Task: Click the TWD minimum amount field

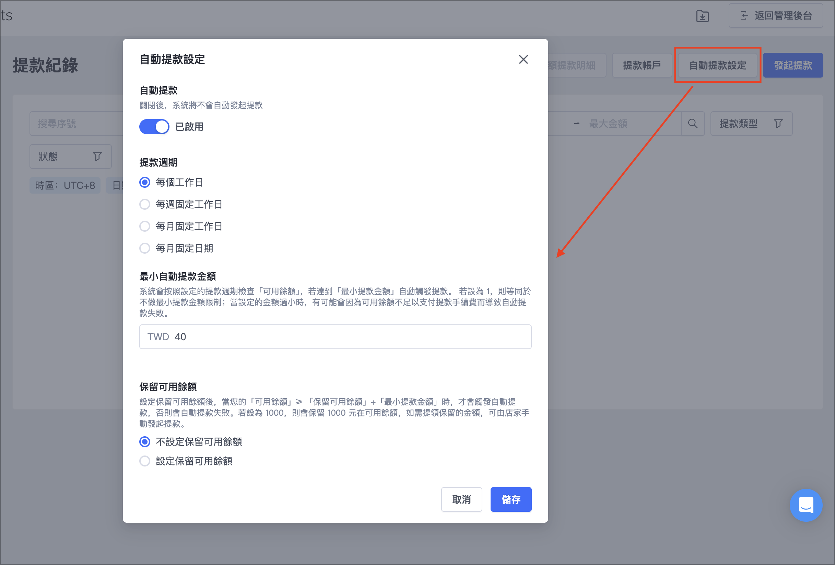Action: point(335,336)
